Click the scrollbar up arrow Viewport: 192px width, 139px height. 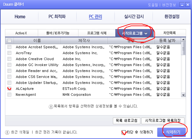pyautogui.click(x=183, y=39)
